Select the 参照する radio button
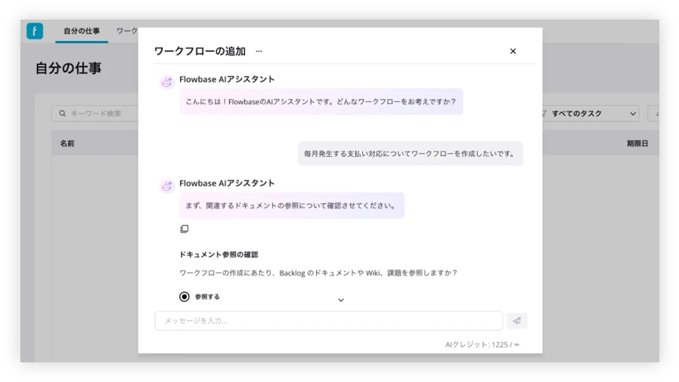 click(x=184, y=297)
